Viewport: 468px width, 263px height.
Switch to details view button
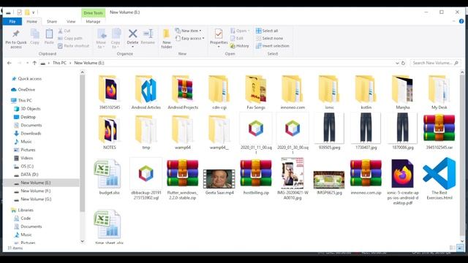point(453,248)
